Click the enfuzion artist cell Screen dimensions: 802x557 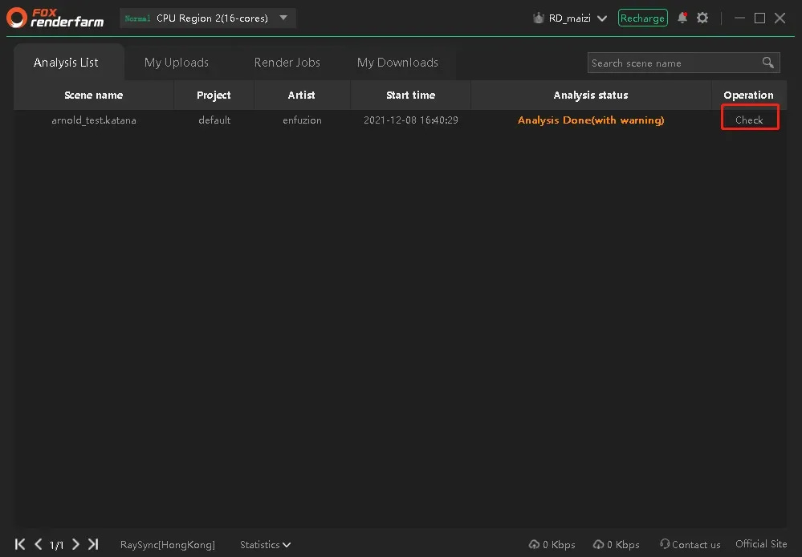tap(303, 120)
